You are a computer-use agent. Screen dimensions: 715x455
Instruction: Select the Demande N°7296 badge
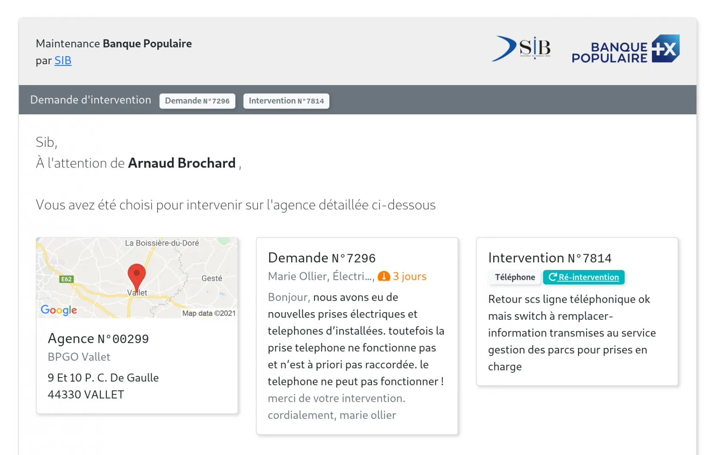[x=197, y=101]
